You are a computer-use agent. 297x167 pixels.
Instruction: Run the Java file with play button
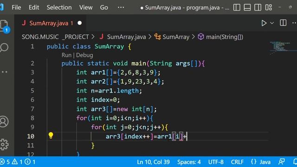click(x=264, y=23)
